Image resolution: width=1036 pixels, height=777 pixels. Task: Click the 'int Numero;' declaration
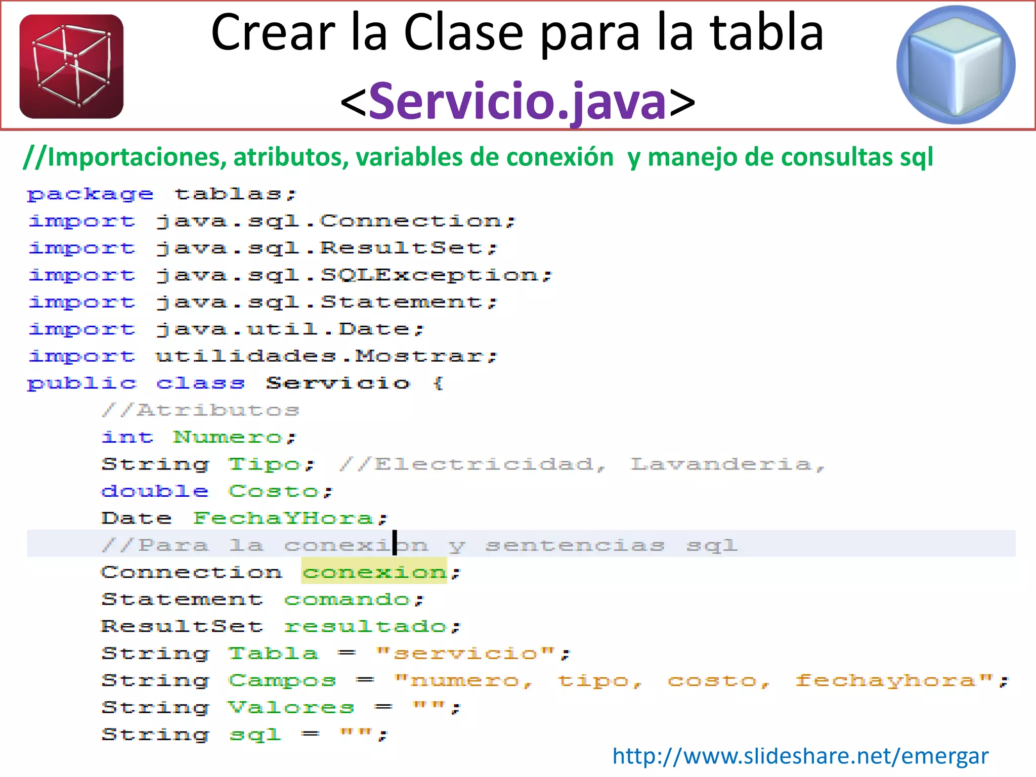tap(199, 437)
